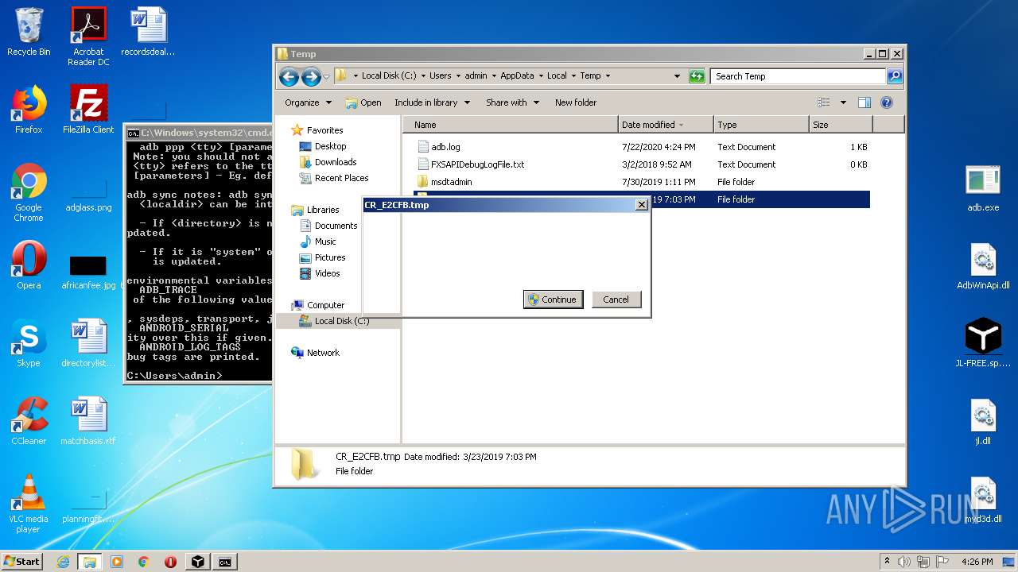Open Share with dropdown
The height and width of the screenshot is (572, 1018).
click(x=512, y=102)
